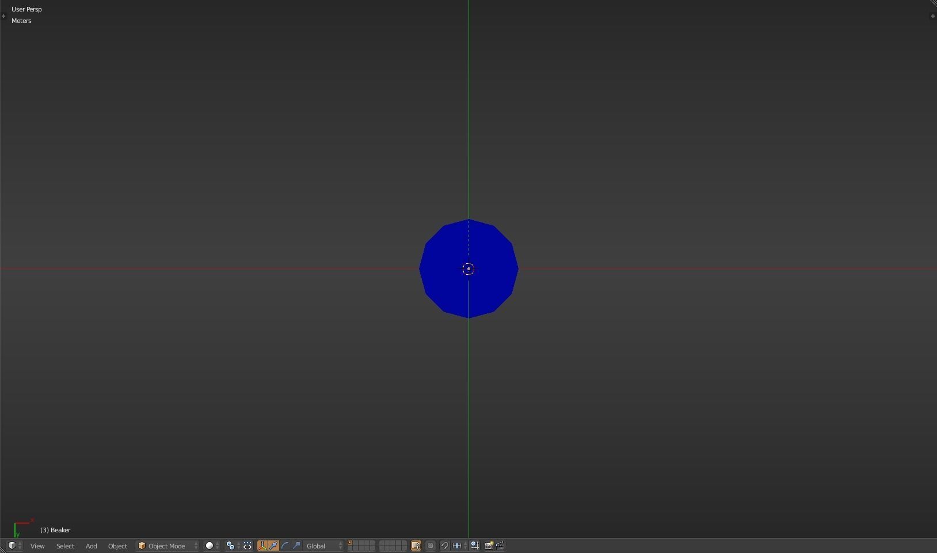937x553 pixels.
Task: Select the rotate manipulator arc
Action: [285, 546]
